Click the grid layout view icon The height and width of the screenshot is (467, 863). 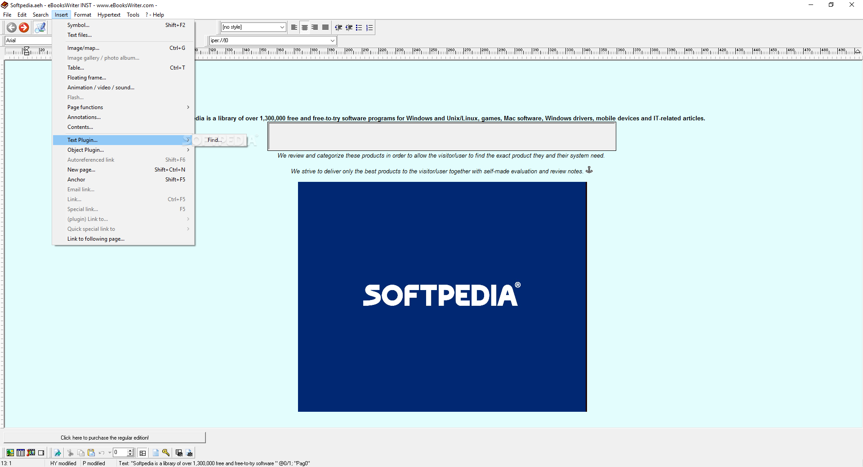tap(142, 453)
